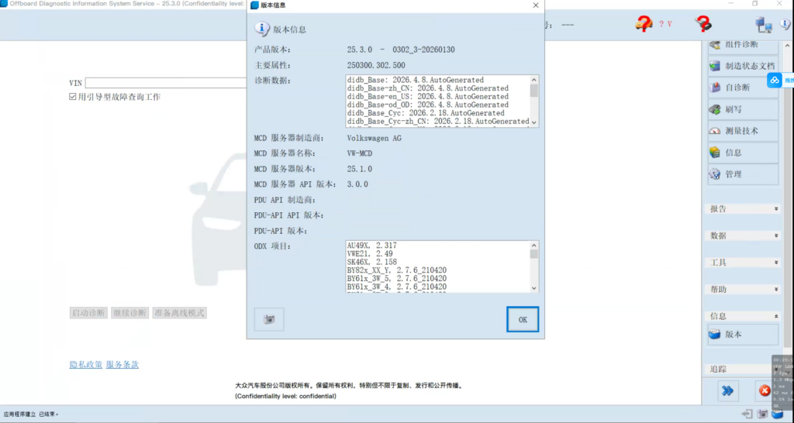This screenshot has width=794, height=423.
Task: Click the red X cancel button in the sidebar
Action: (764, 390)
